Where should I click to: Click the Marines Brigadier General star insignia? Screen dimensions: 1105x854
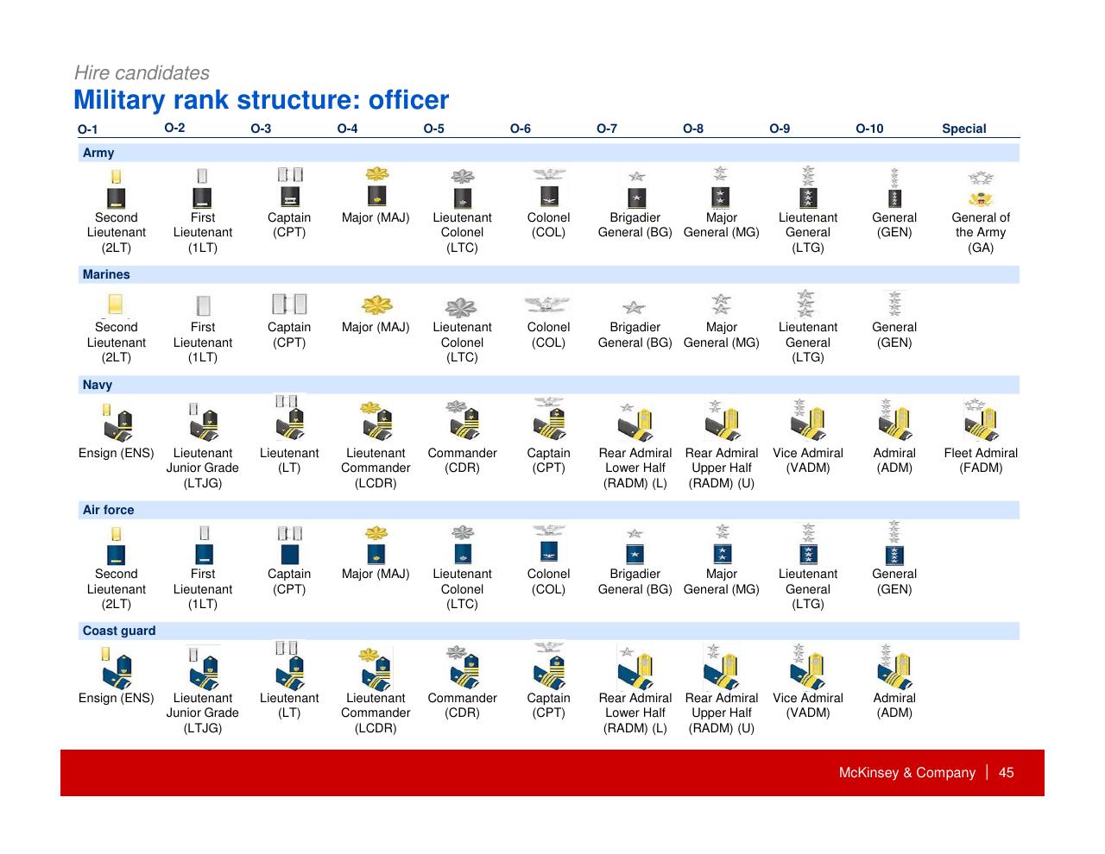(635, 307)
